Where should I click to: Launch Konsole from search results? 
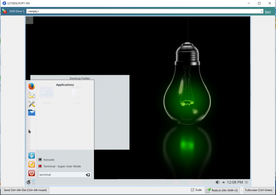[49, 160]
